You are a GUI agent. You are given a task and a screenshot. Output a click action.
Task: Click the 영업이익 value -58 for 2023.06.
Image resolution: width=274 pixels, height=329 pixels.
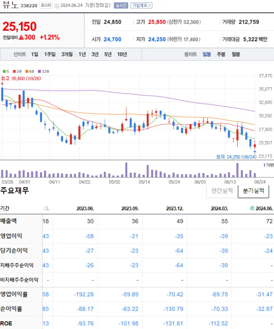coord(89,236)
